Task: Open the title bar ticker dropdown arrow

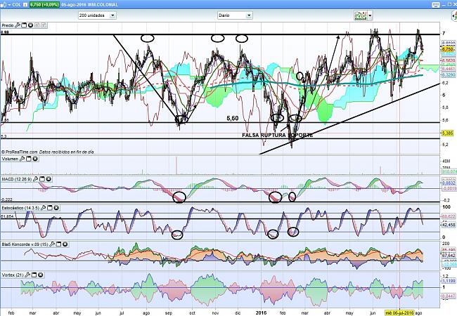Action: (x=8, y=5)
